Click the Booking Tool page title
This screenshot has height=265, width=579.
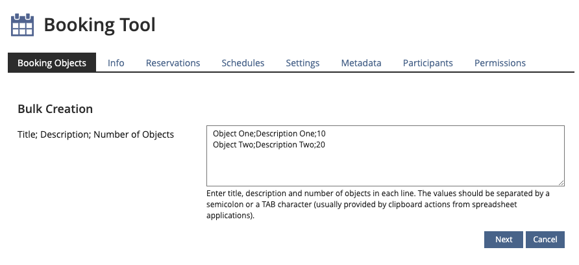tap(99, 25)
